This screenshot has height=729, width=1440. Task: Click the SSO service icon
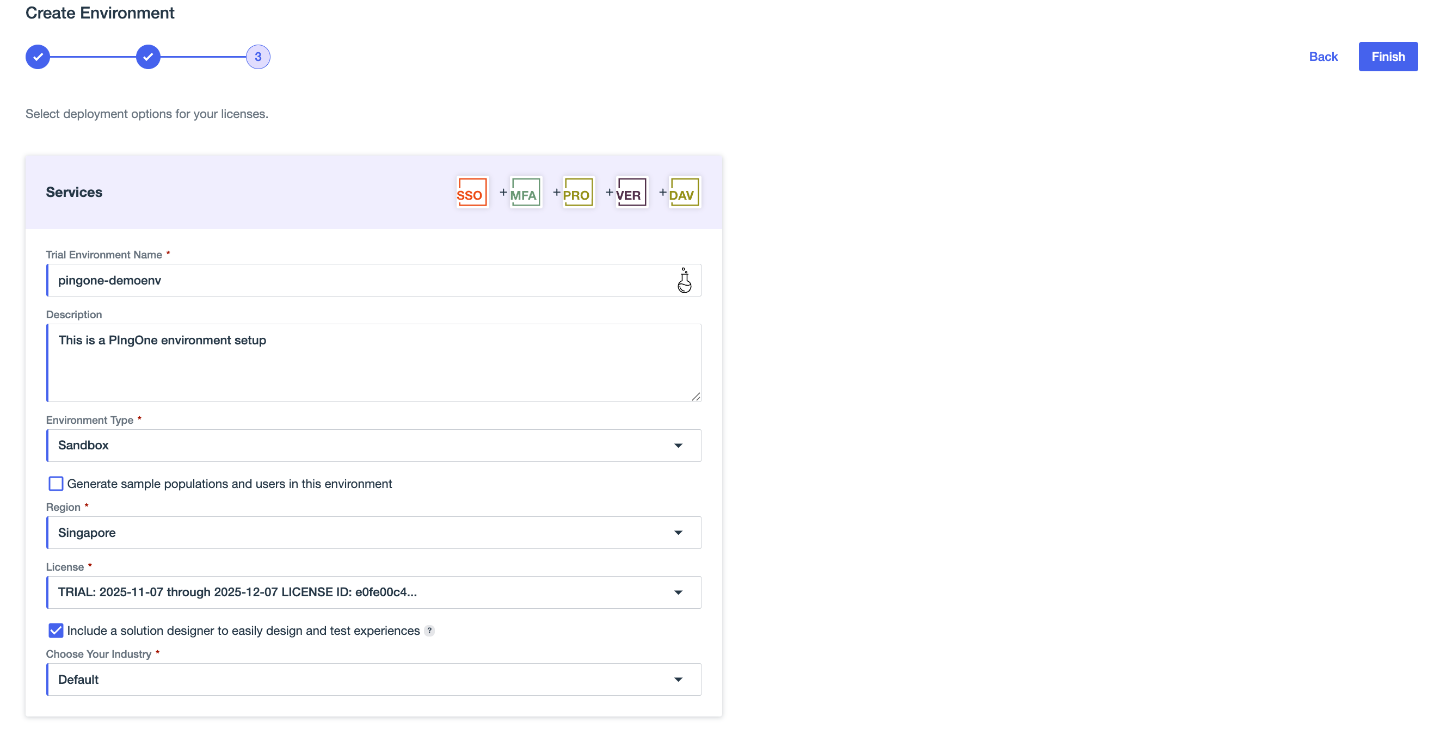pos(472,193)
